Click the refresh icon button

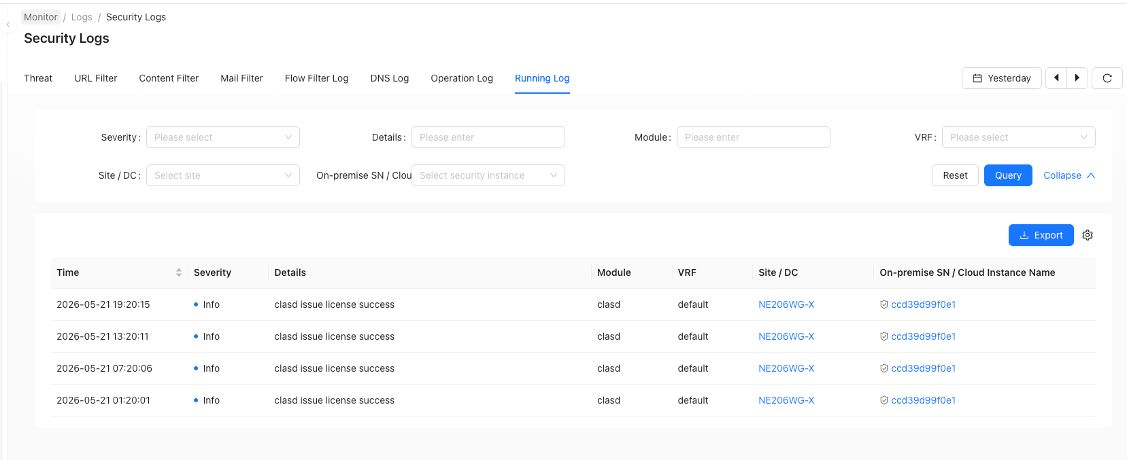pos(1107,78)
